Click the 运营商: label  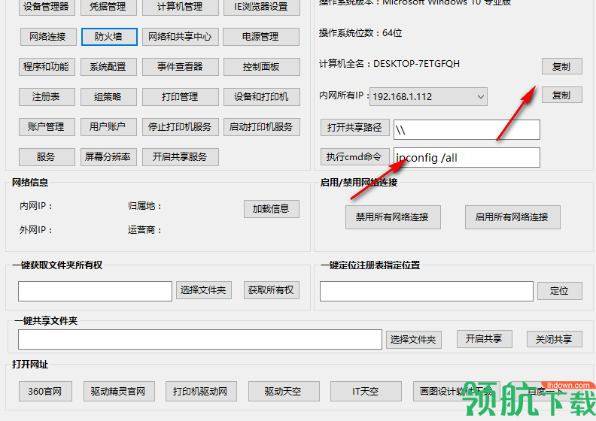144,230
